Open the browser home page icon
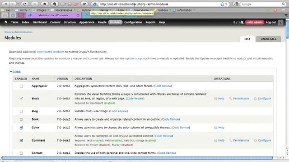The image size is (289, 162). 45,4
